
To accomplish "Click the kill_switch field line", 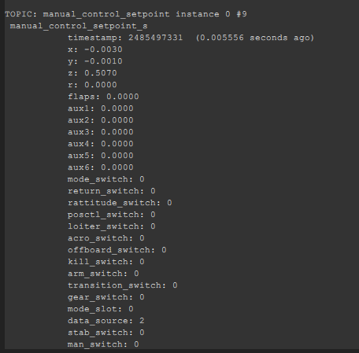I will (106, 262).
